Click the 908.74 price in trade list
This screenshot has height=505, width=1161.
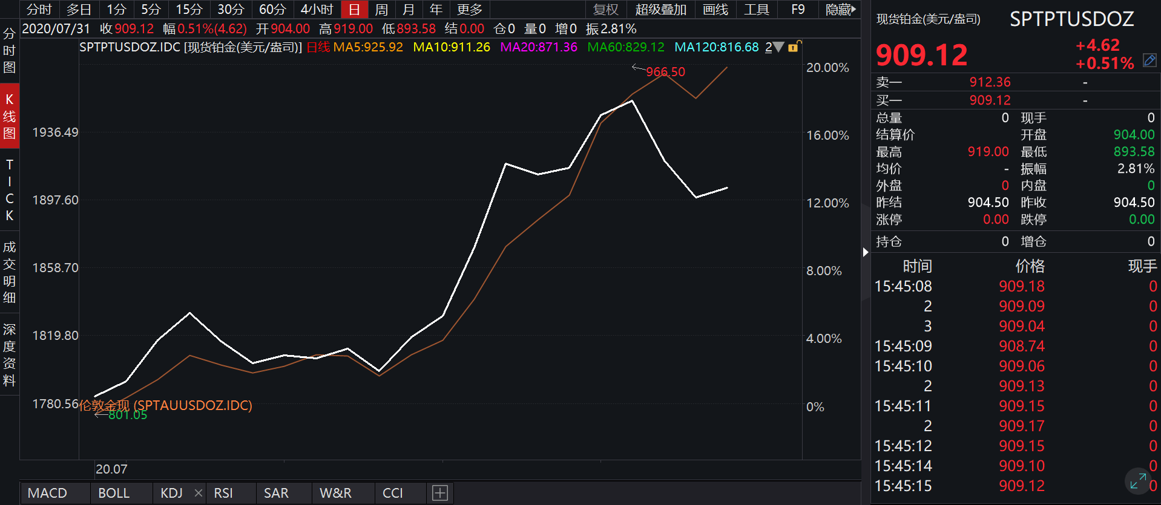(1022, 347)
